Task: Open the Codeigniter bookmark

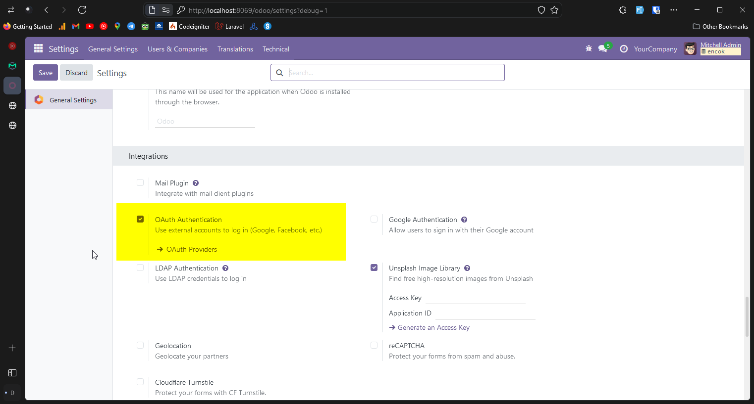Action: tap(189, 26)
